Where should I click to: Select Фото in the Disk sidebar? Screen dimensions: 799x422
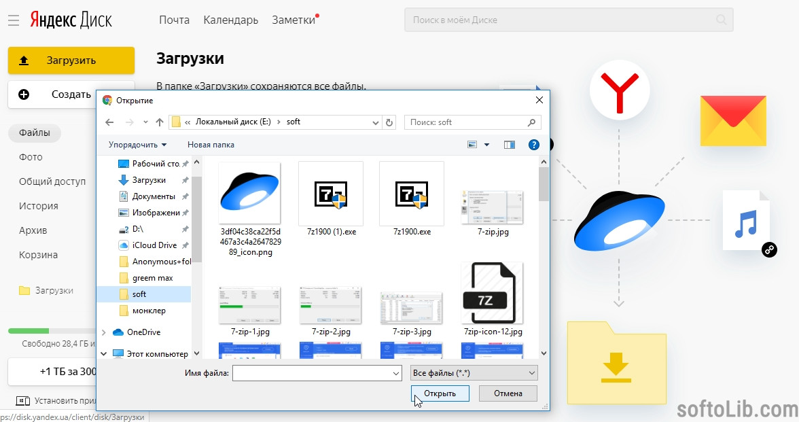click(31, 157)
